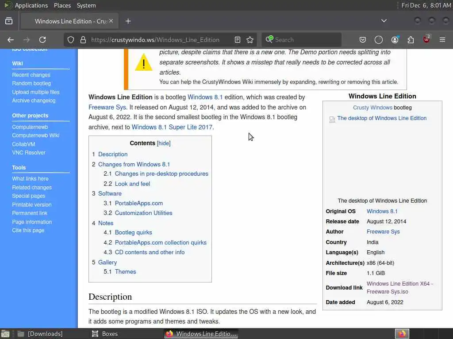
Task: Open Special pages link
Action: click(29, 196)
